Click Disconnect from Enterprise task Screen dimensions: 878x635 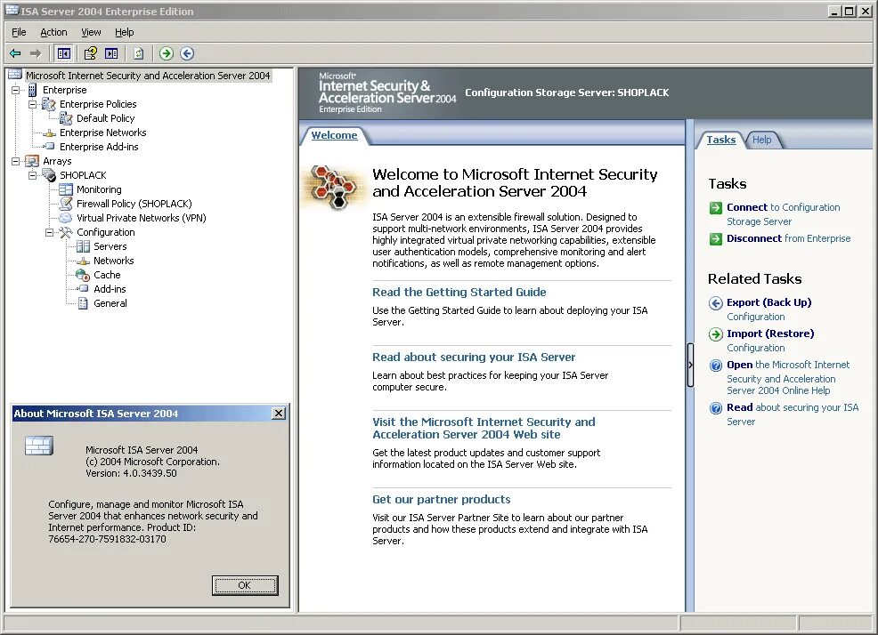(788, 238)
